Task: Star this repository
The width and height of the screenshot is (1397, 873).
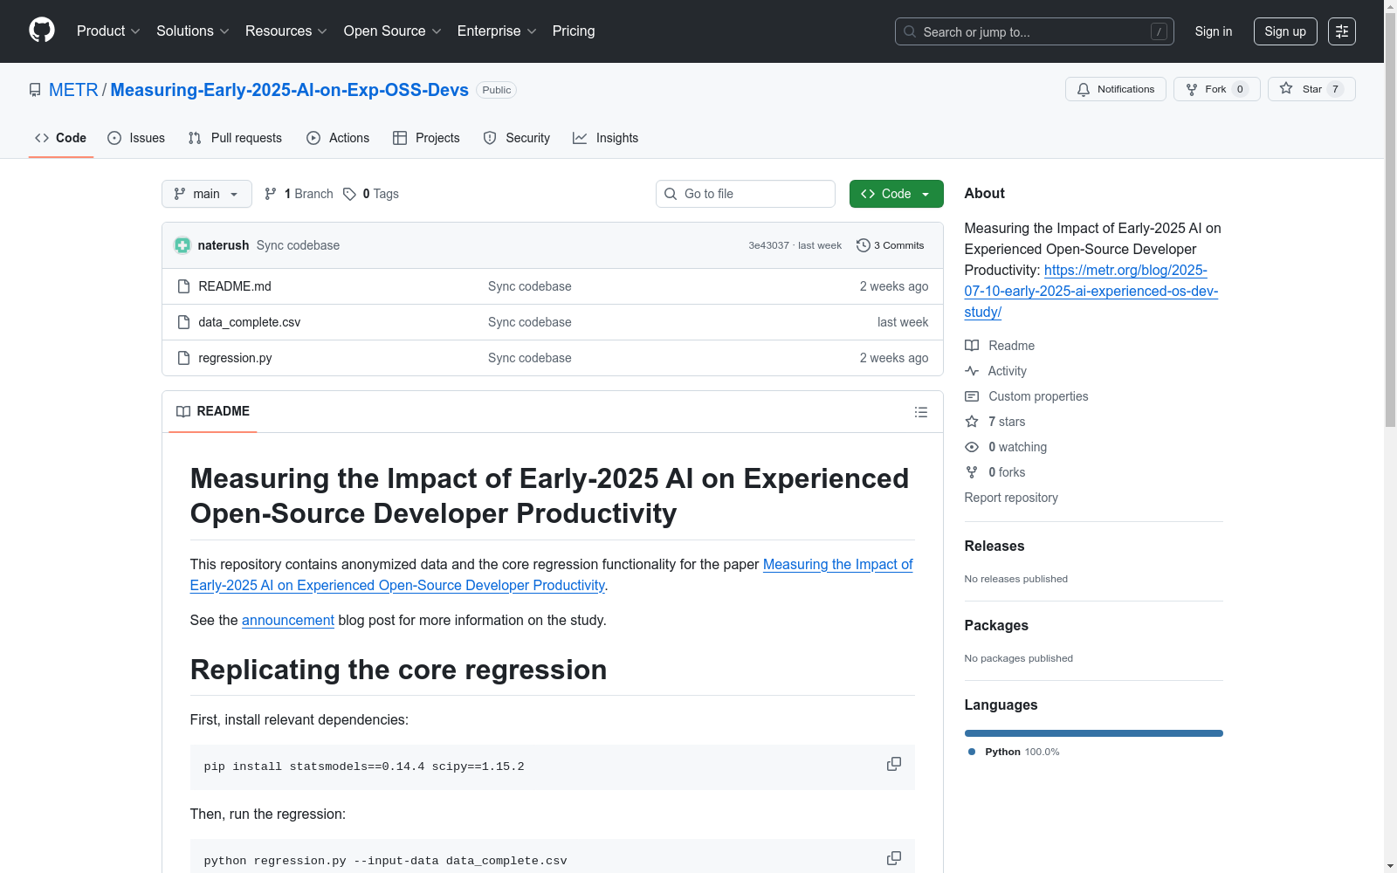Action: 1311,89
